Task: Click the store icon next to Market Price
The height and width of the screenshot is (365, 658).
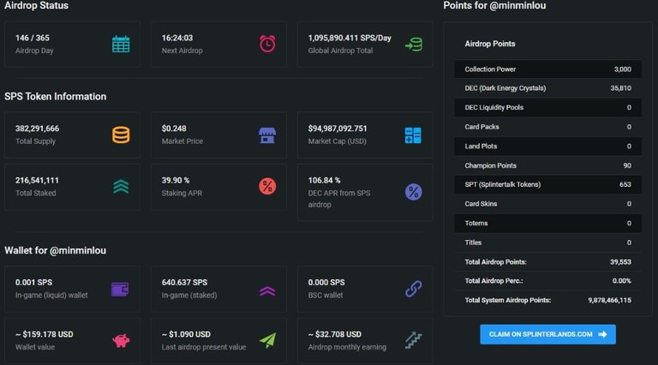Action: [267, 135]
